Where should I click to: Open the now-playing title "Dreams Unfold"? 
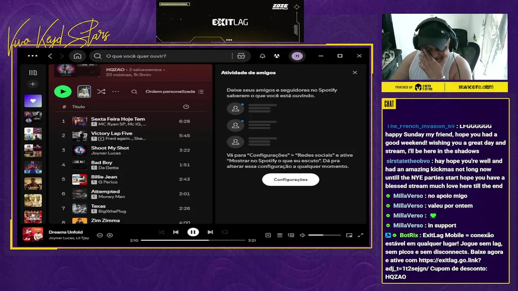(66, 232)
